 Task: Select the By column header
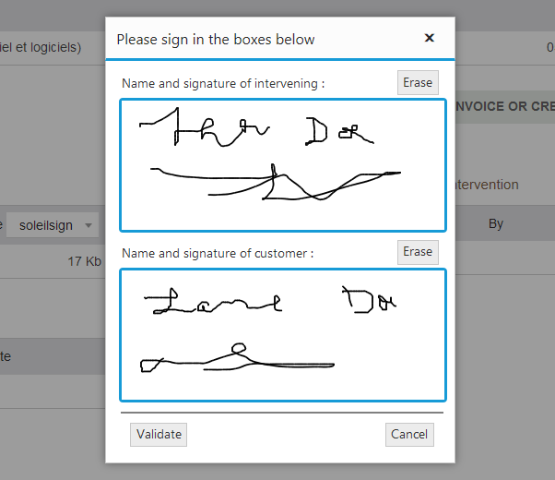[x=496, y=223]
